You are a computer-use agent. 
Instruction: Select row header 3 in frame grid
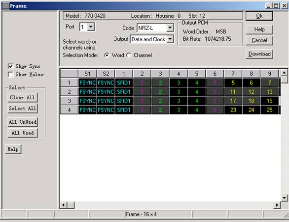point(69,101)
